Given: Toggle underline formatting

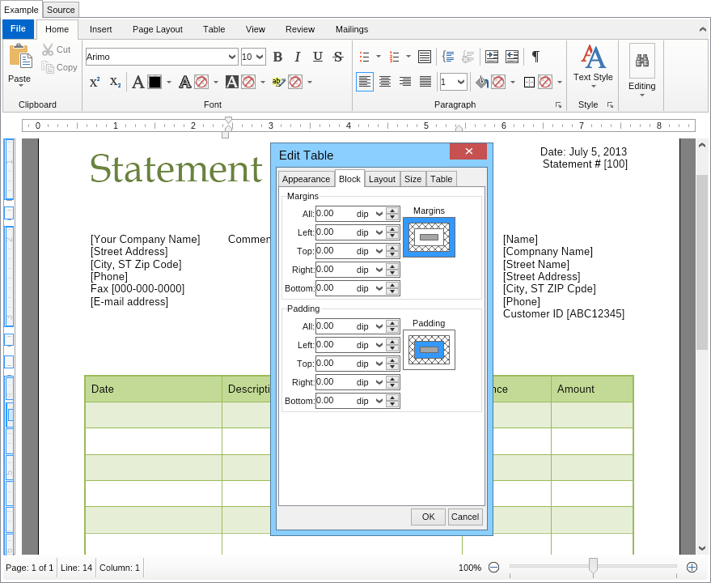Looking at the screenshot, I should point(318,57).
